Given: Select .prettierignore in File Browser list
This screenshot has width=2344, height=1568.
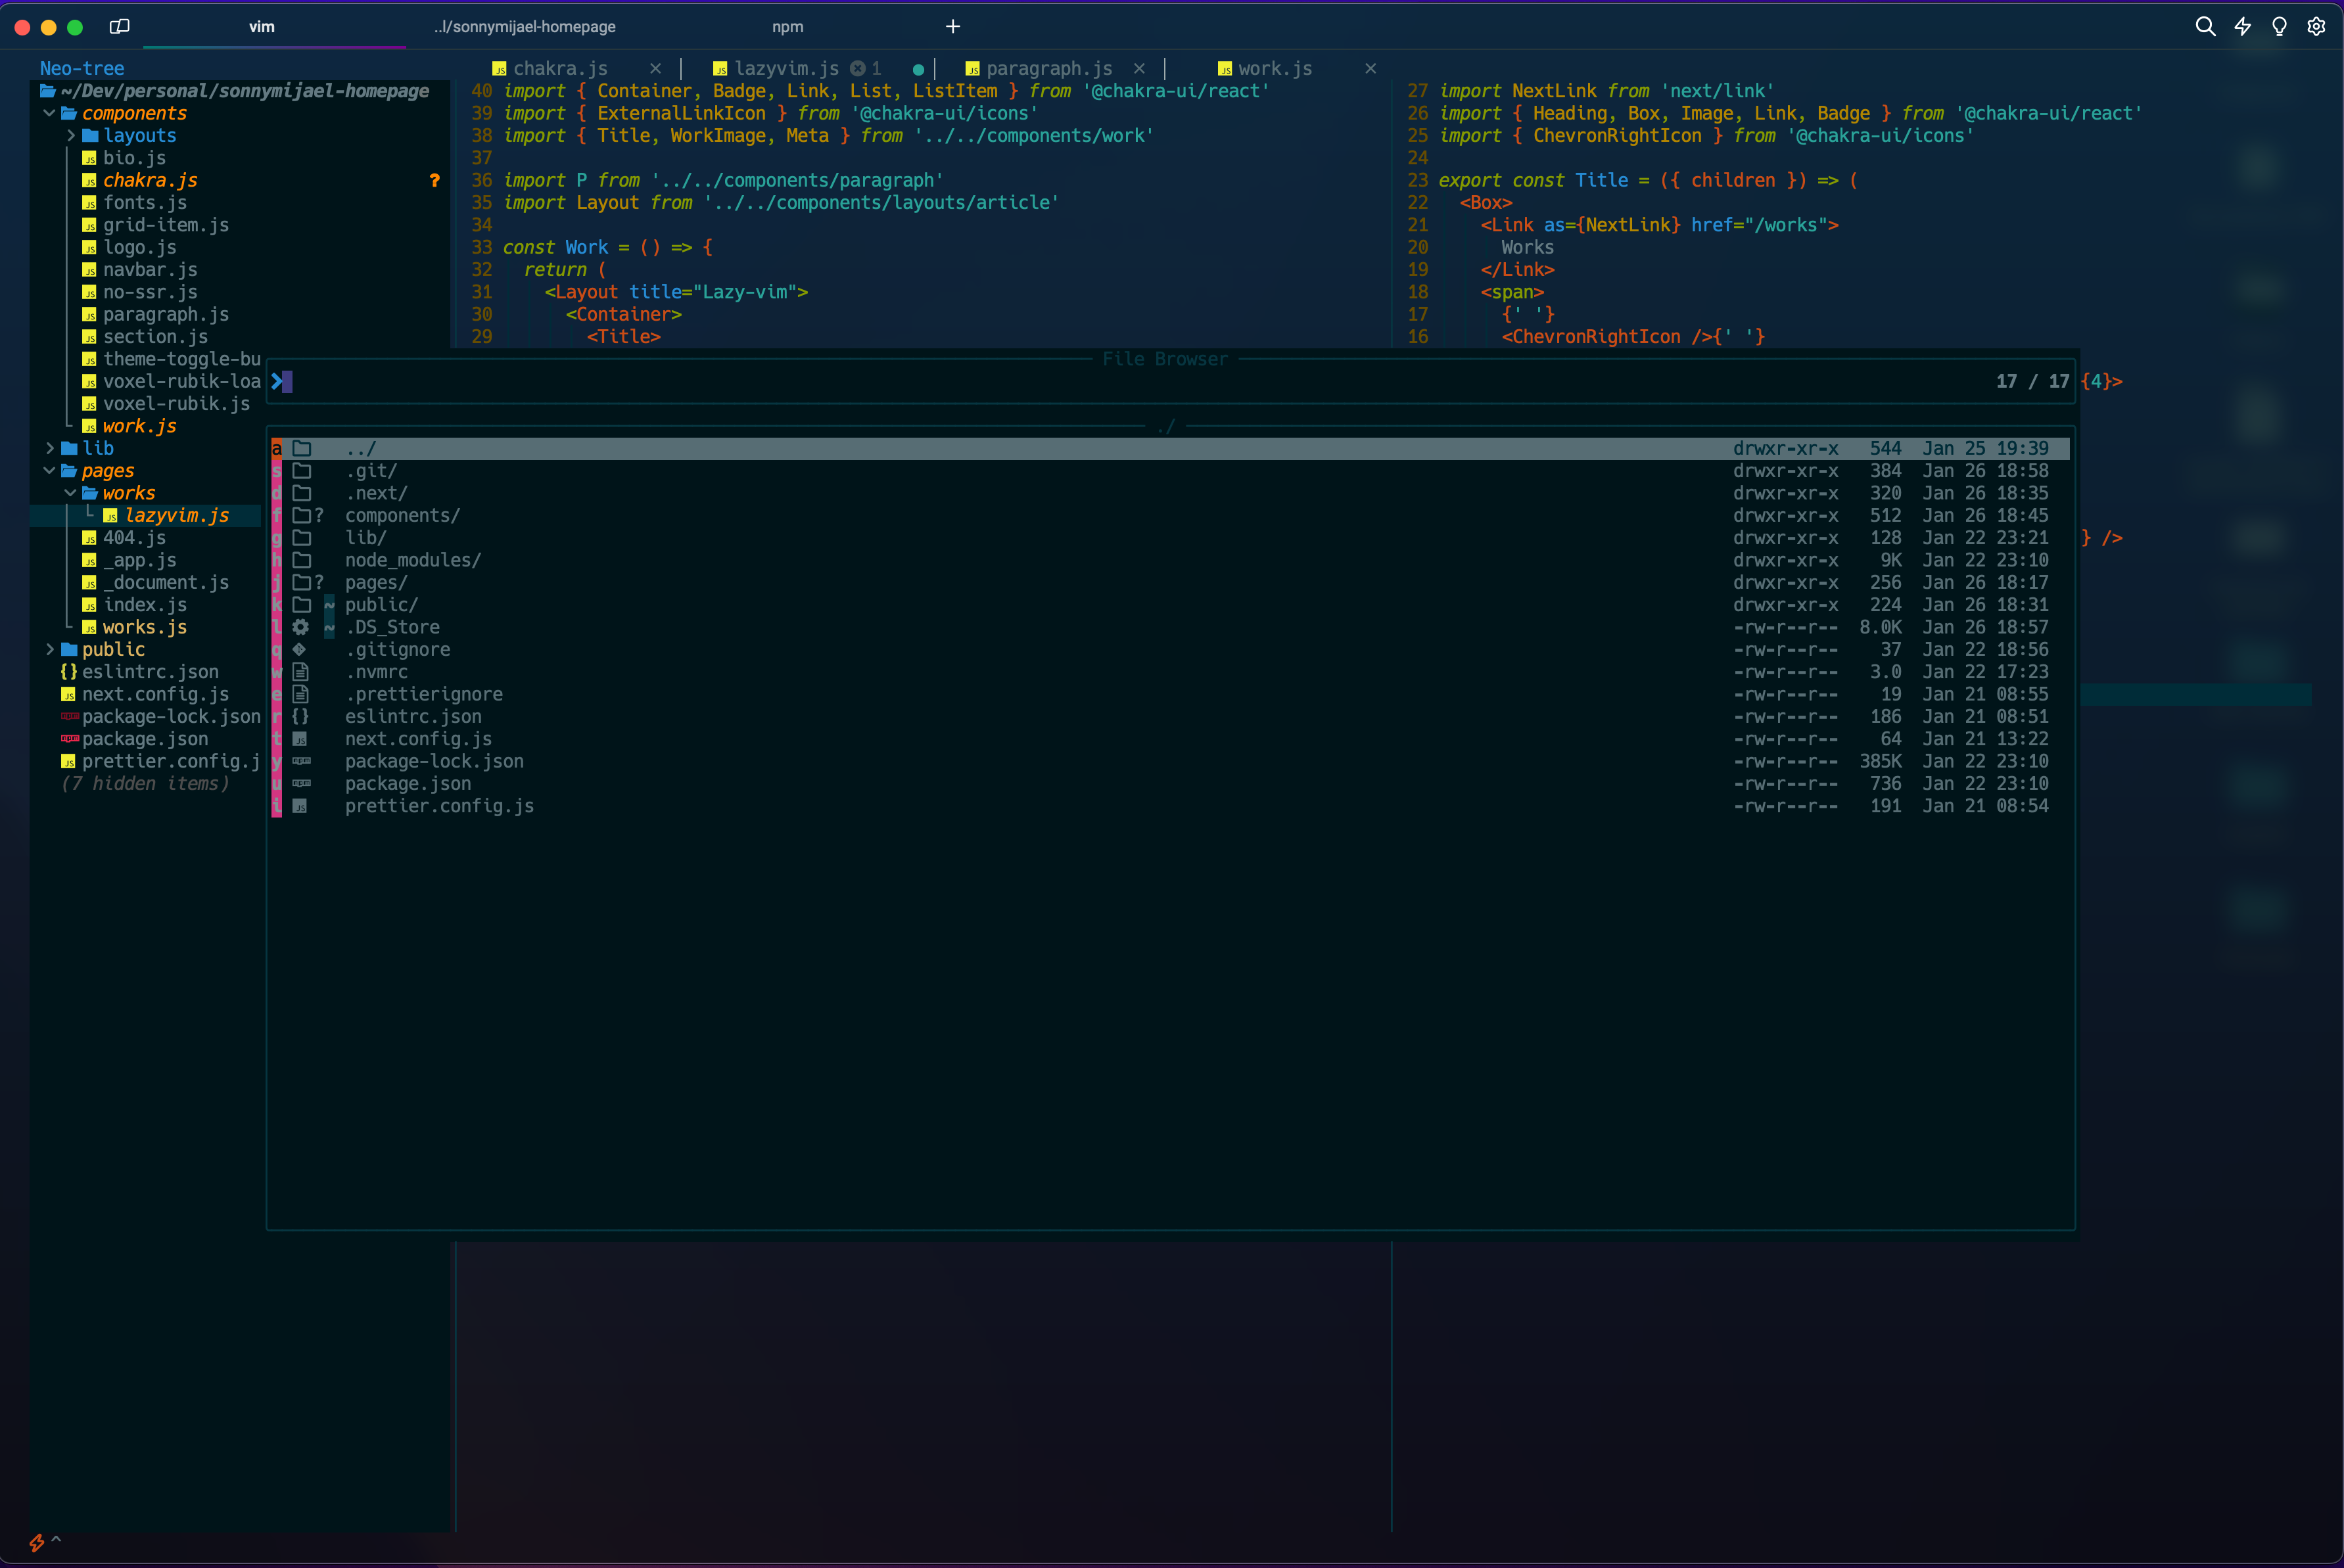Looking at the screenshot, I should (x=1170, y=695).
